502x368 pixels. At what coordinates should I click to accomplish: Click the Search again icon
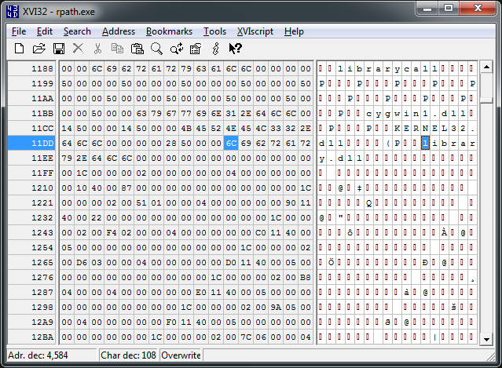[x=177, y=49]
